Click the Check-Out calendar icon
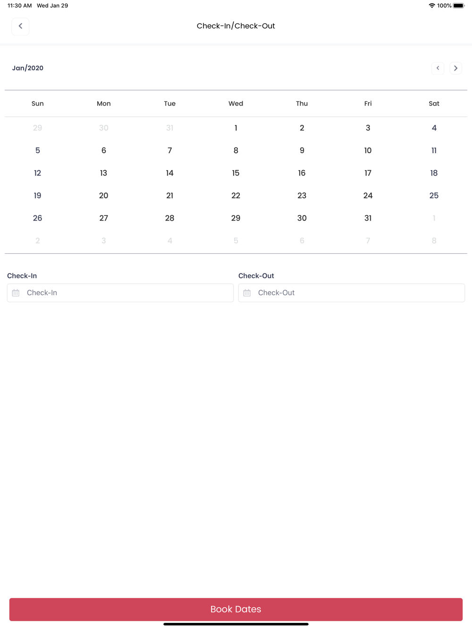Screen dimensions: 472x629 tap(247, 293)
